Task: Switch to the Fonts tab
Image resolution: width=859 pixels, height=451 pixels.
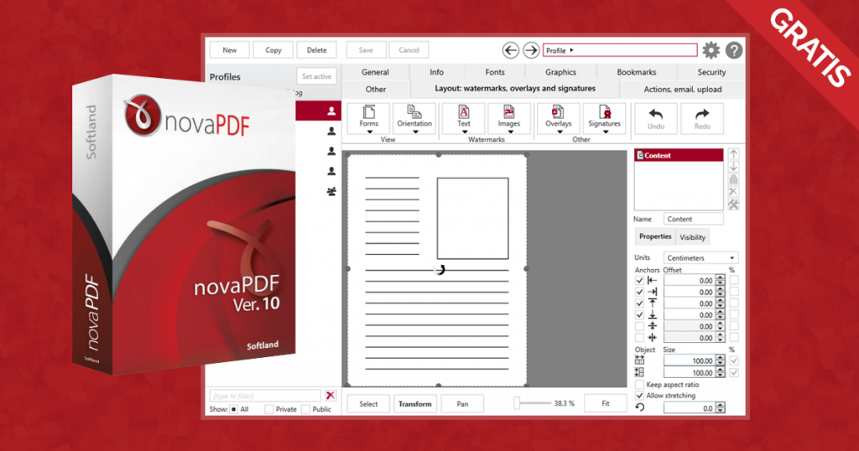Action: [x=495, y=72]
